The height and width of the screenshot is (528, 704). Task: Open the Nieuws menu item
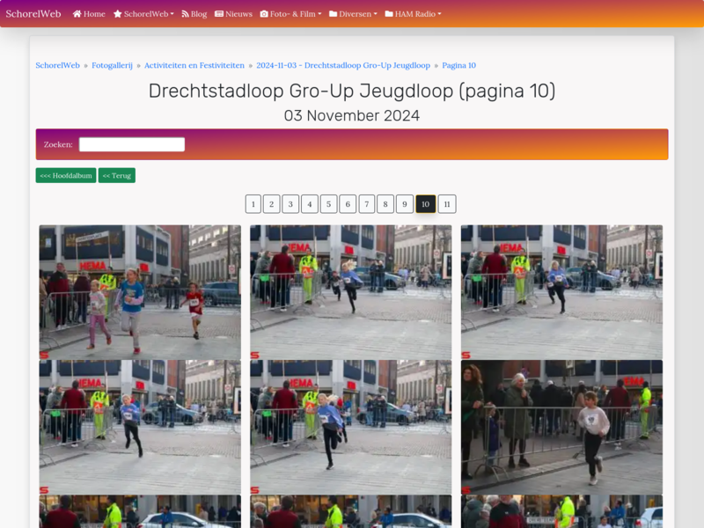point(233,14)
